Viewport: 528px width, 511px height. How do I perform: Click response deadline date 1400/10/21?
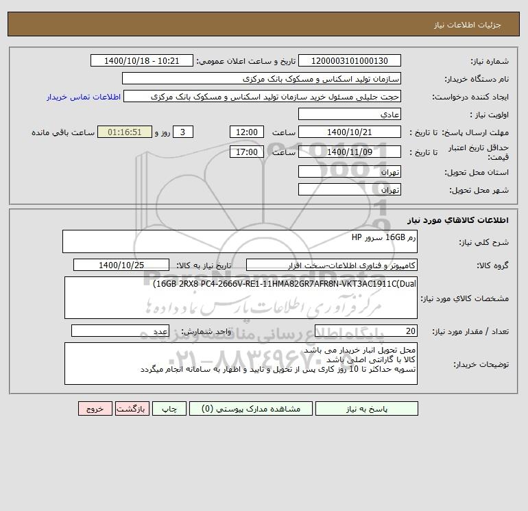pos(350,132)
